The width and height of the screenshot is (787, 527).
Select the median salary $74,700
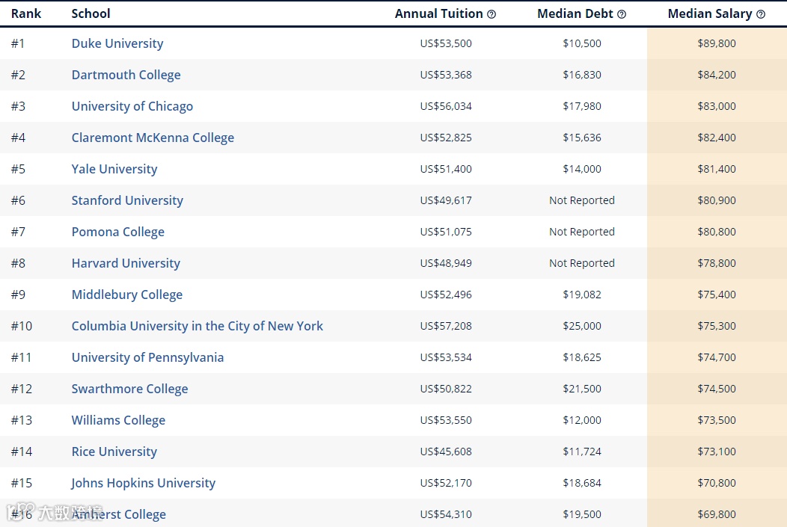coord(717,357)
